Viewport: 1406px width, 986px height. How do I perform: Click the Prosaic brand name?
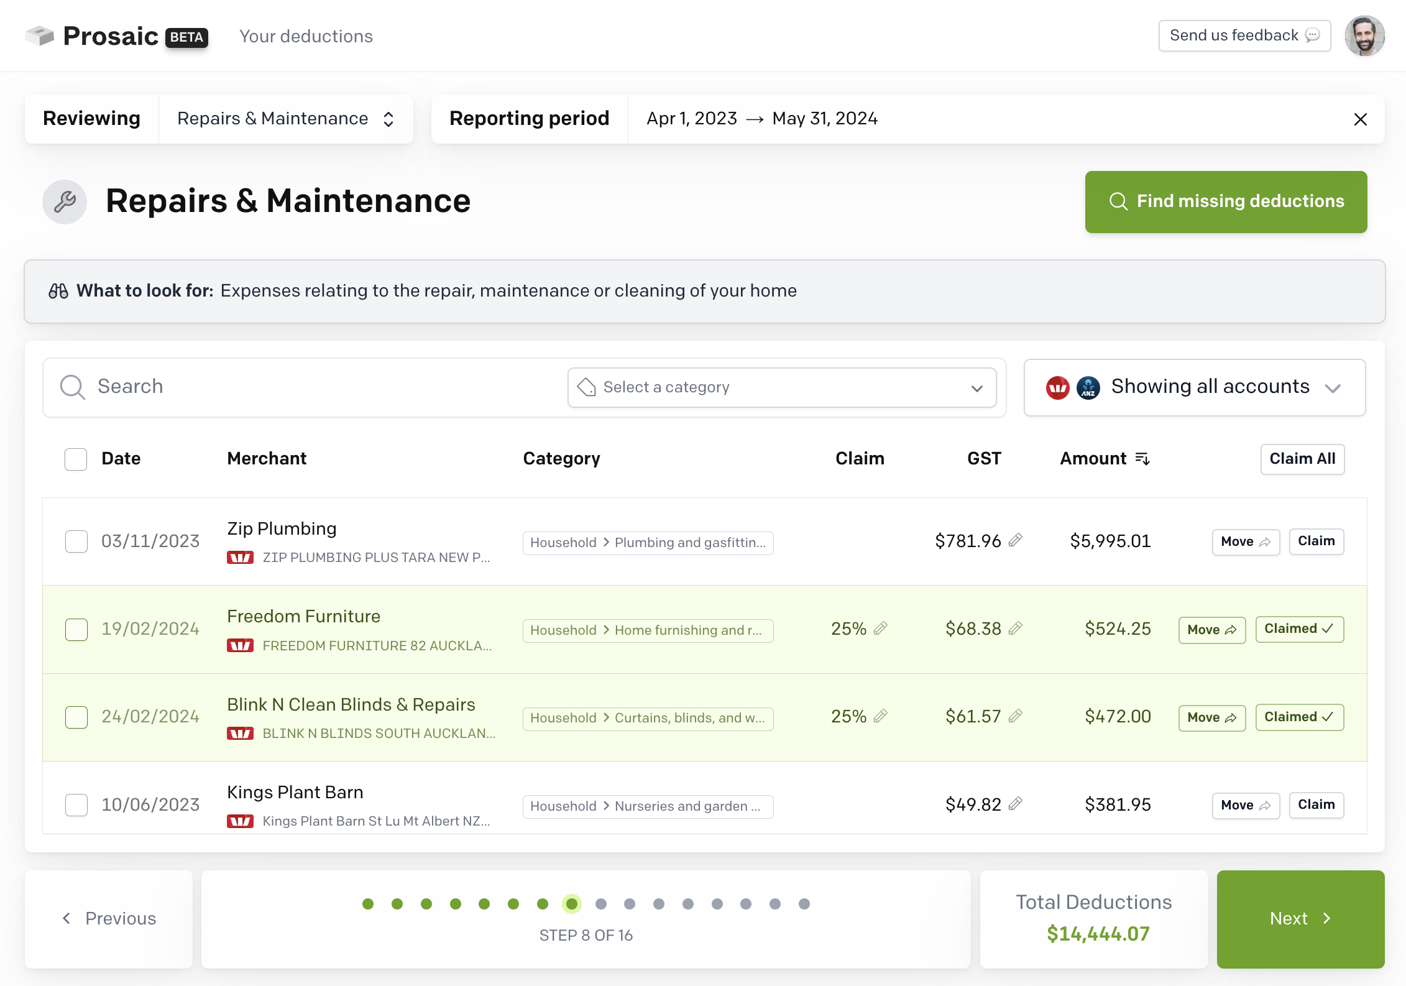[111, 36]
